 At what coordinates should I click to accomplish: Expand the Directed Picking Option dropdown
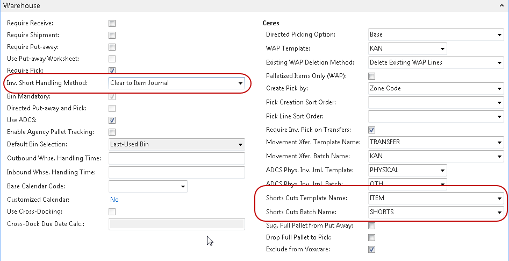point(498,35)
